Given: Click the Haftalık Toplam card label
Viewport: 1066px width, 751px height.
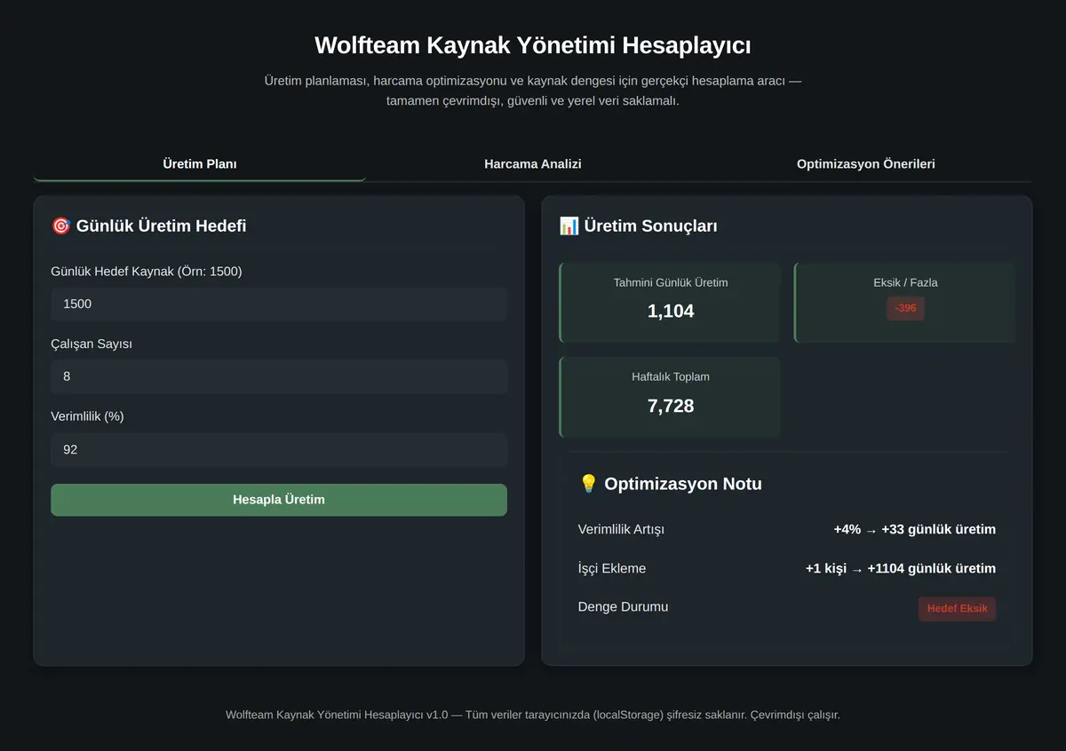Looking at the screenshot, I should tap(671, 377).
